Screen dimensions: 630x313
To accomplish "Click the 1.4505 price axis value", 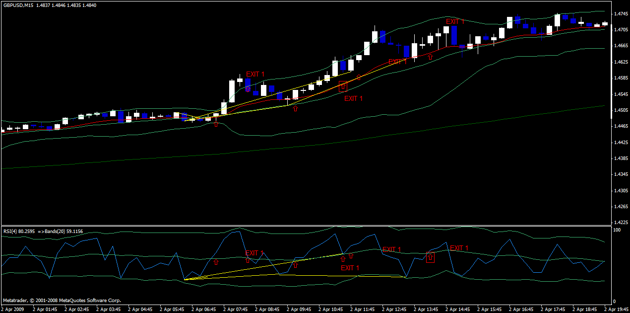I will click(621, 110).
